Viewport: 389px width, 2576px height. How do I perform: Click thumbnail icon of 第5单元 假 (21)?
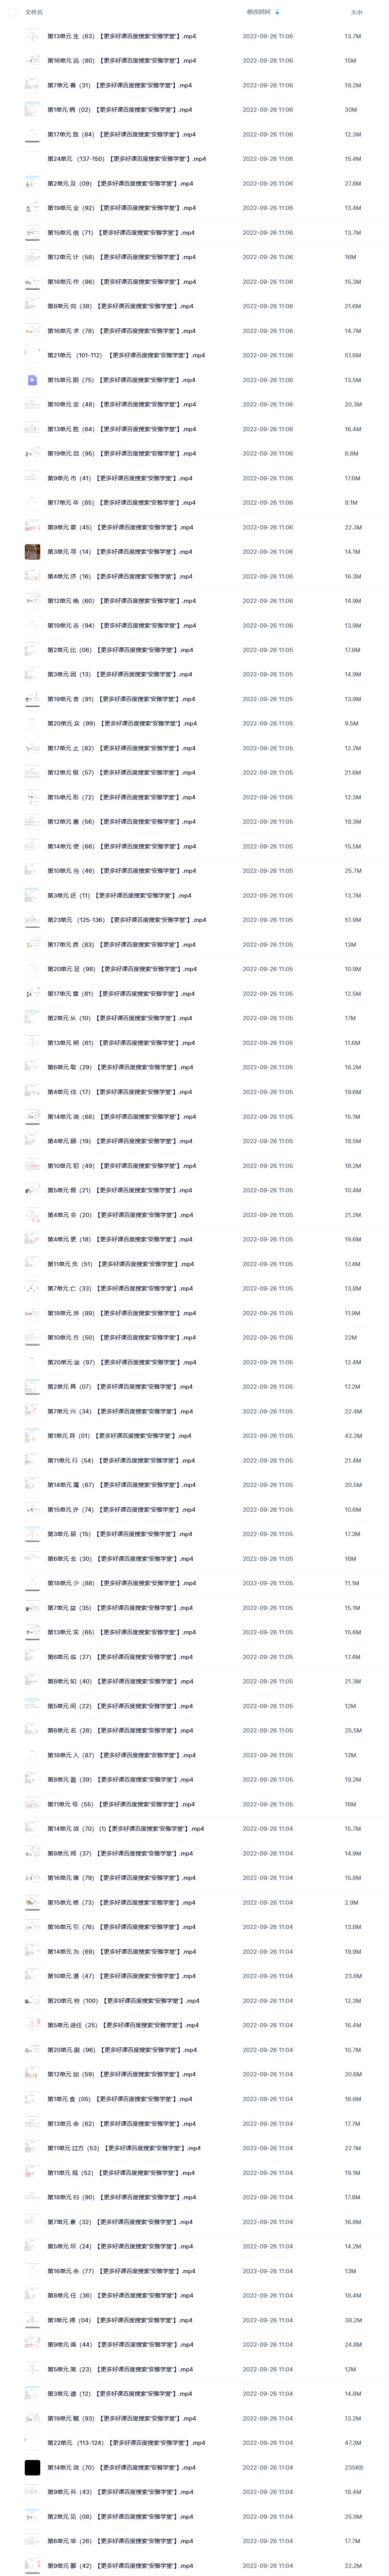(x=32, y=1190)
